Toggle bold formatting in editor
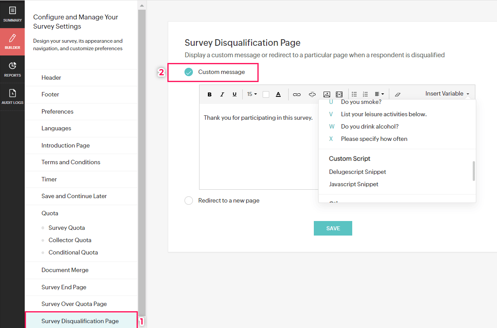497x328 pixels. coord(210,94)
